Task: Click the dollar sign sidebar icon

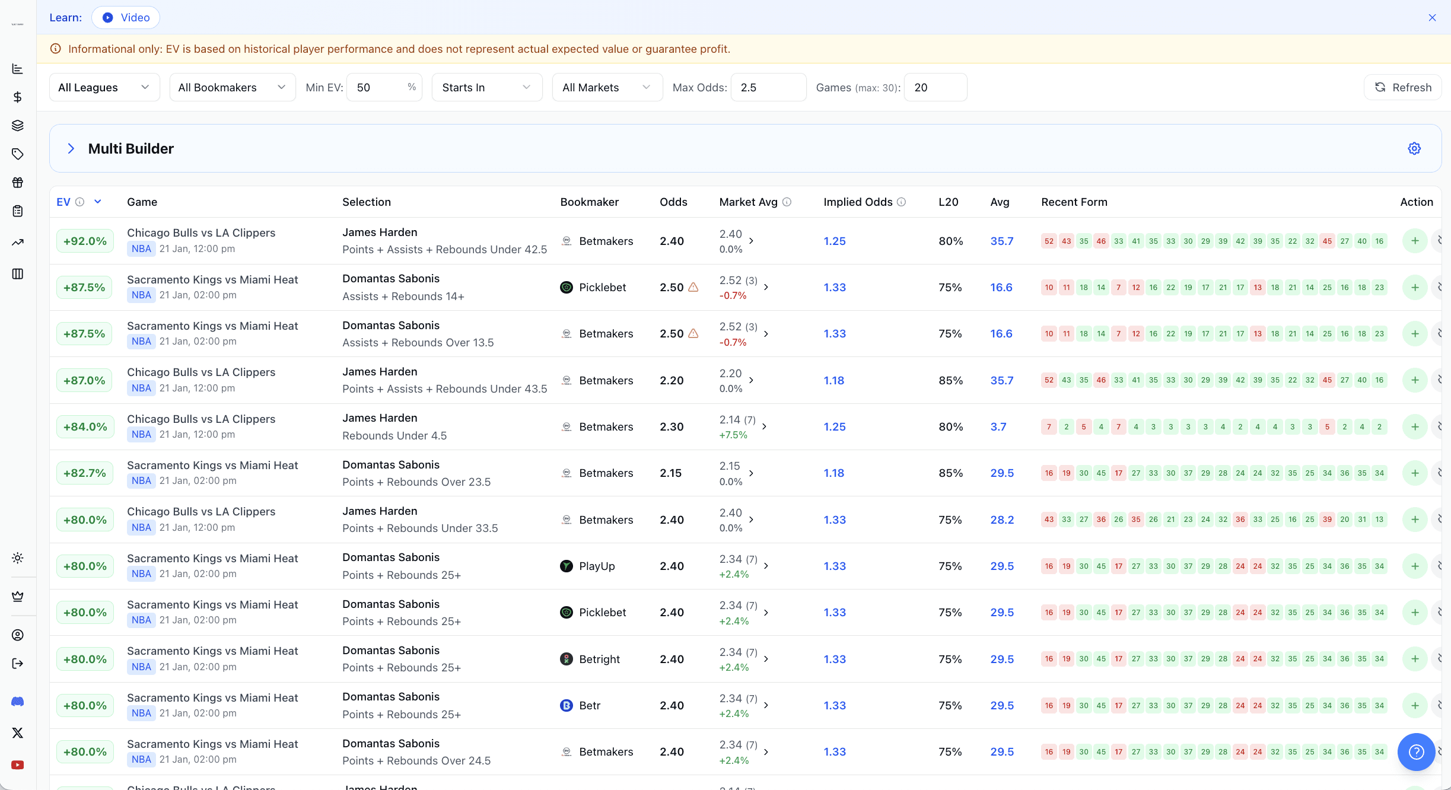Action: click(18, 97)
